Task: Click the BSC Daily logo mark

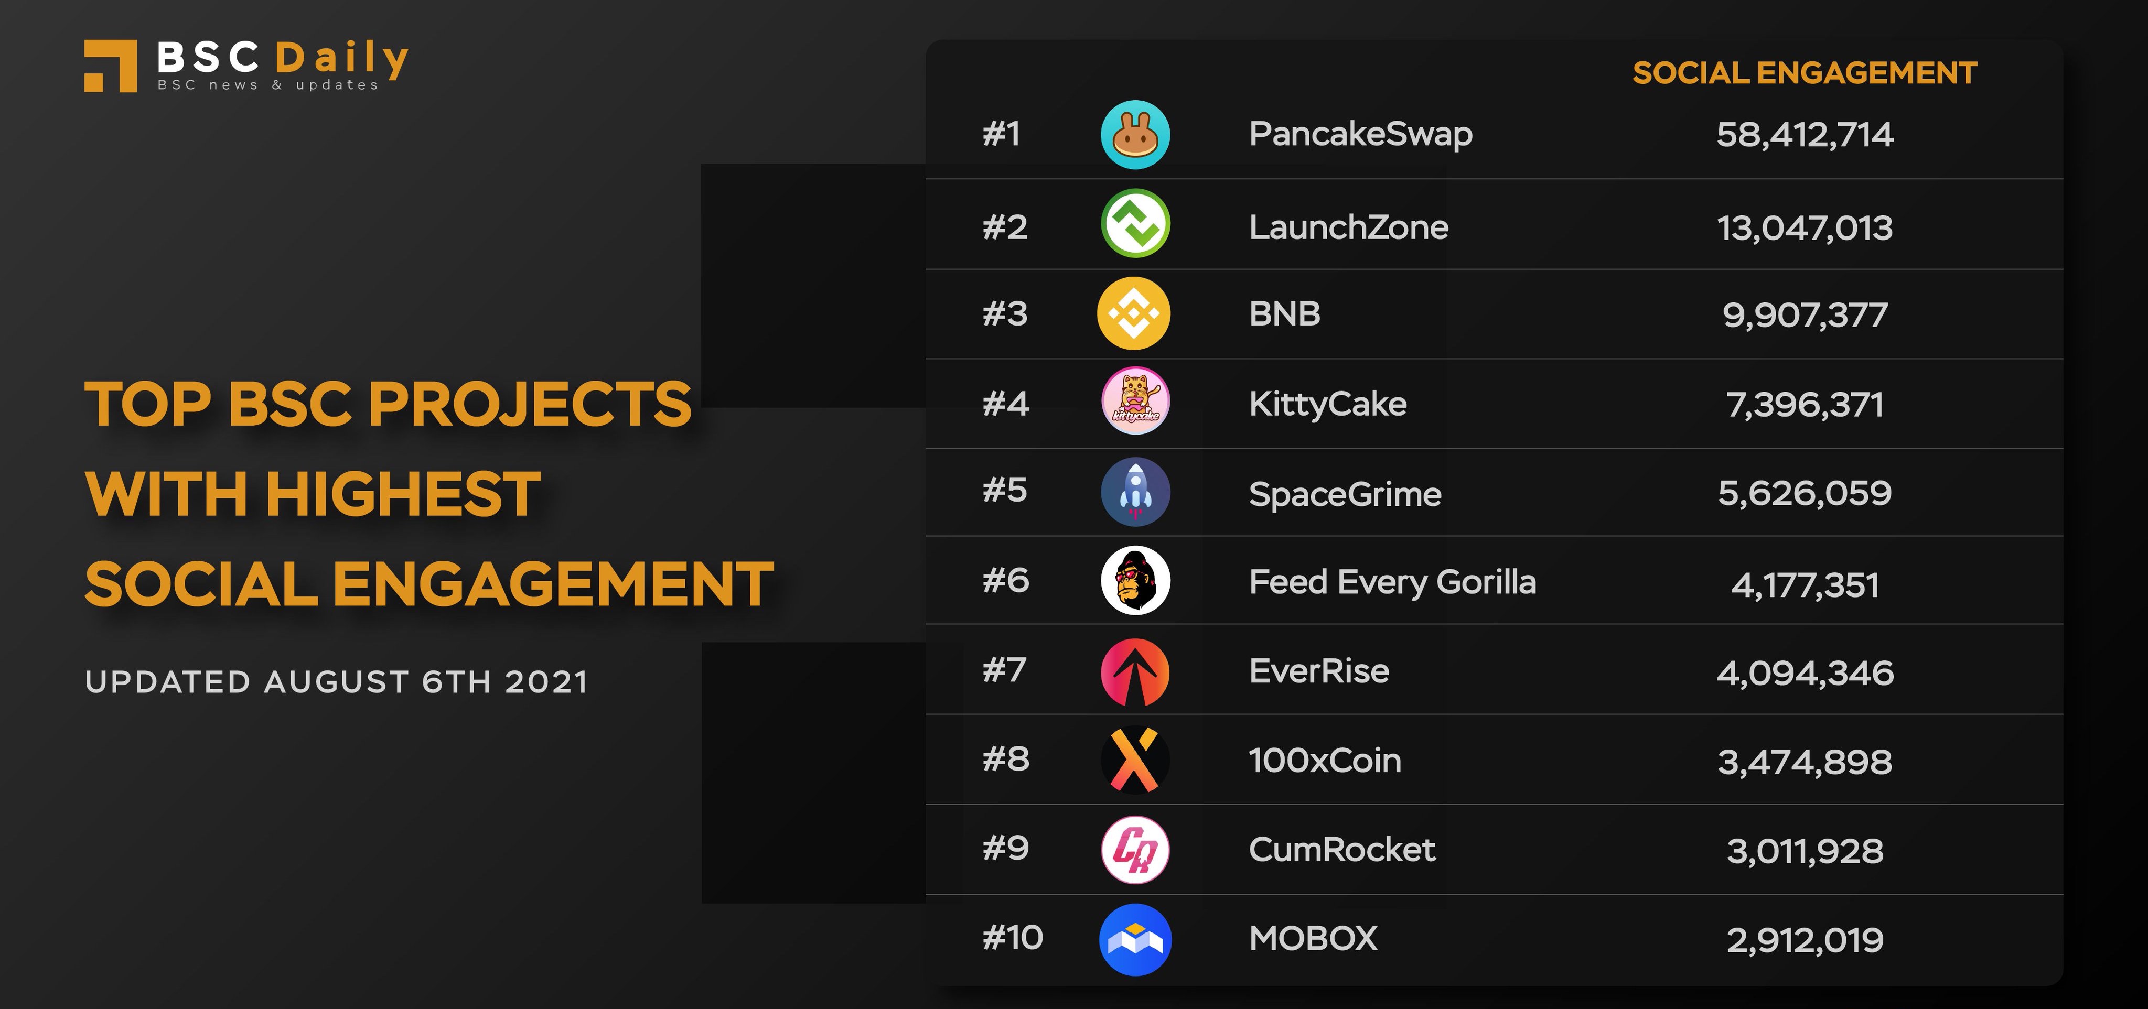Action: (110, 66)
